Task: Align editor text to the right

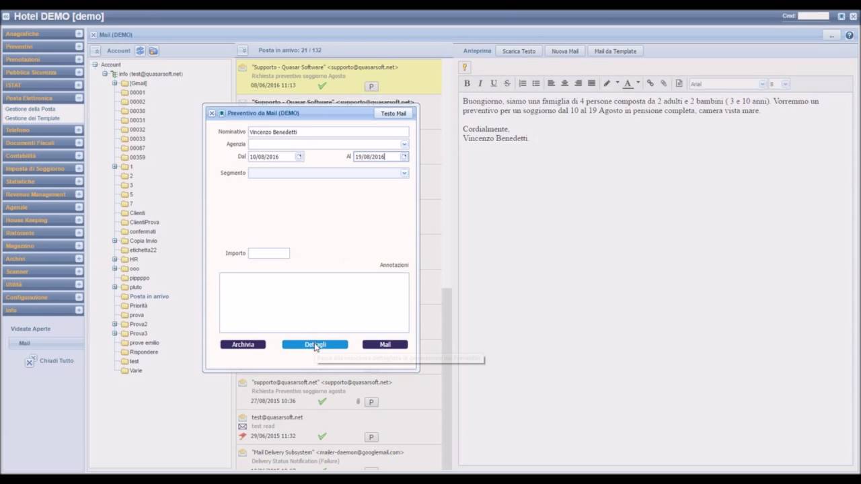Action: [x=578, y=83]
